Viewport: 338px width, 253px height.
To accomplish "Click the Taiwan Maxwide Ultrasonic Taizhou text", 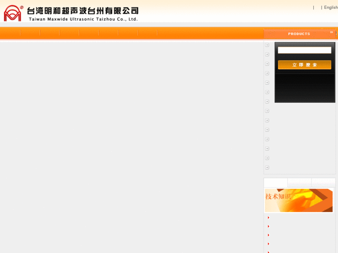I will pyautogui.click(x=83, y=19).
